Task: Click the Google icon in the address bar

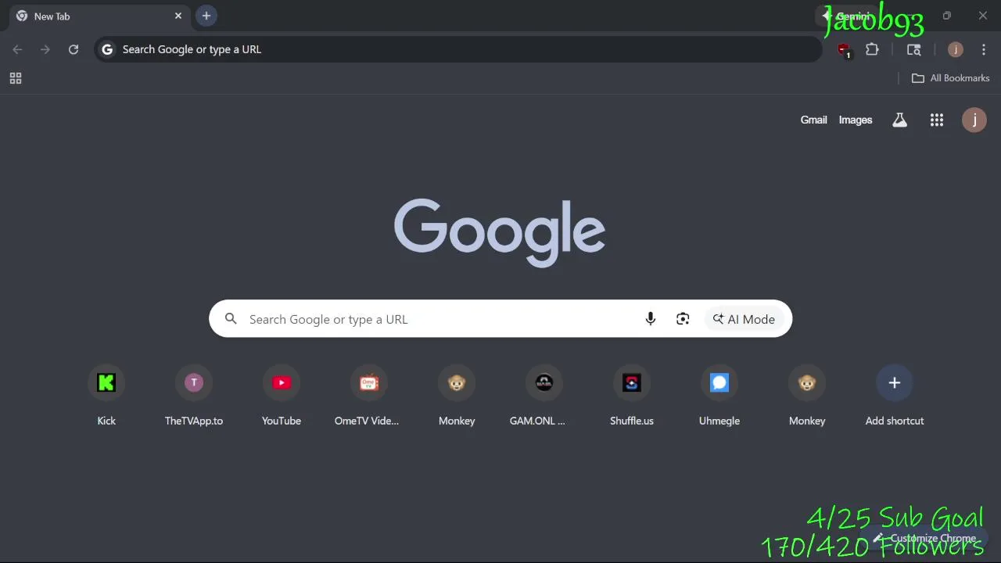Action: pyautogui.click(x=108, y=49)
